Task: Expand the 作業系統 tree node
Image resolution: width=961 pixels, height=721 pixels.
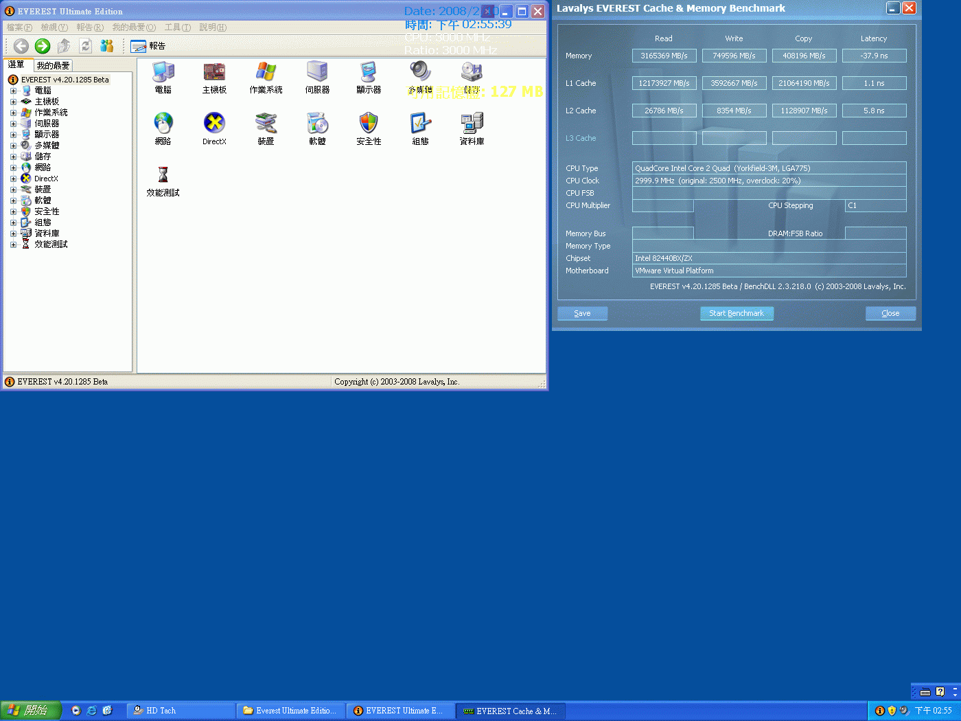Action: (13, 113)
